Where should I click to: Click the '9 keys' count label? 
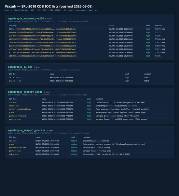pyautogui.click(x=49, y=19)
